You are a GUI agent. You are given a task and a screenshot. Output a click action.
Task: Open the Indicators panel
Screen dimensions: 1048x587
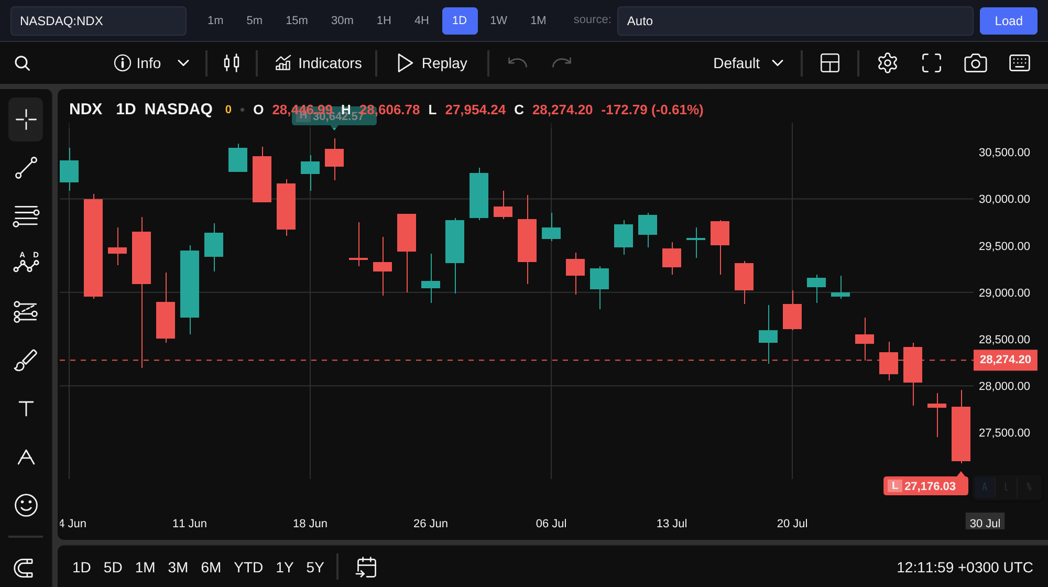(x=318, y=63)
